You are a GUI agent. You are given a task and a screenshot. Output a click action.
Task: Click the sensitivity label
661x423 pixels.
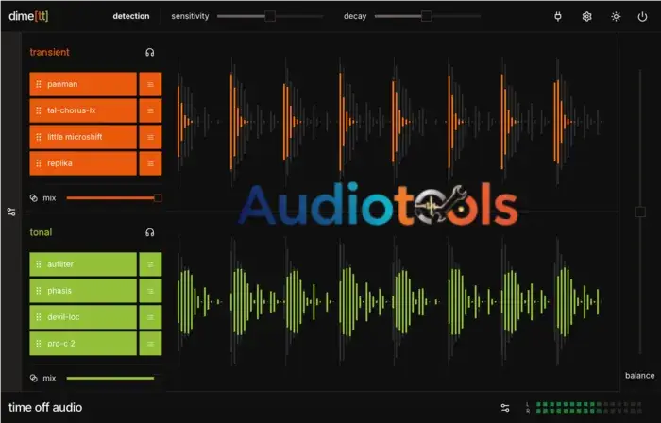(190, 16)
